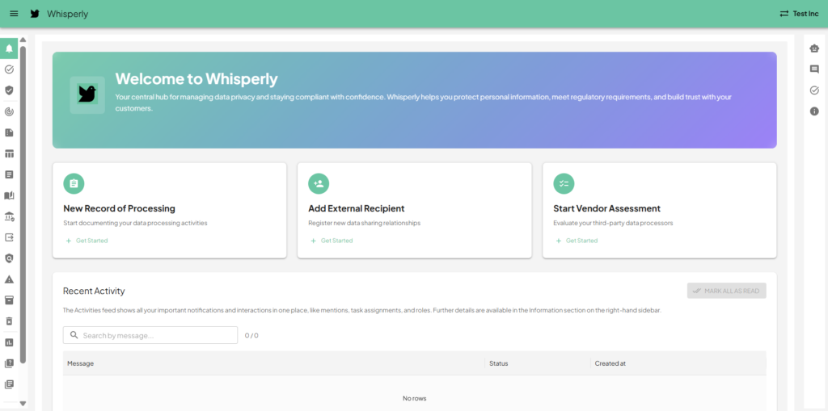Sort by the Status column header
828x411 pixels.
tap(538, 363)
